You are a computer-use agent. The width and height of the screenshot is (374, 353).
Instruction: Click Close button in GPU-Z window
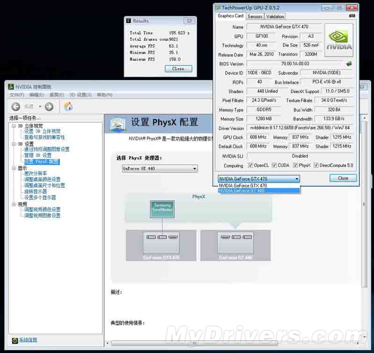pos(343,178)
